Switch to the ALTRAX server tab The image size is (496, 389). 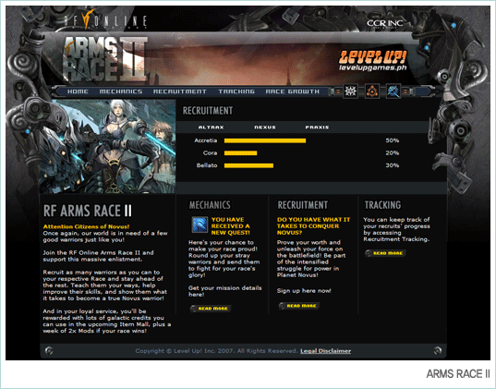click(211, 128)
